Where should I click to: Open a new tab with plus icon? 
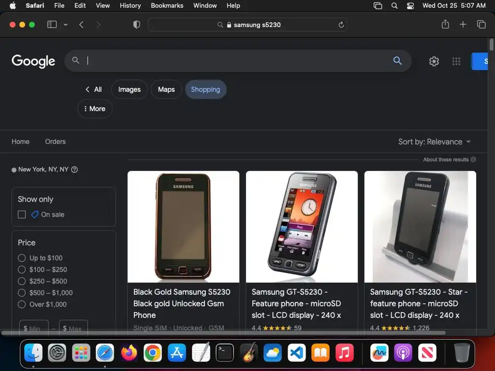pyautogui.click(x=463, y=24)
